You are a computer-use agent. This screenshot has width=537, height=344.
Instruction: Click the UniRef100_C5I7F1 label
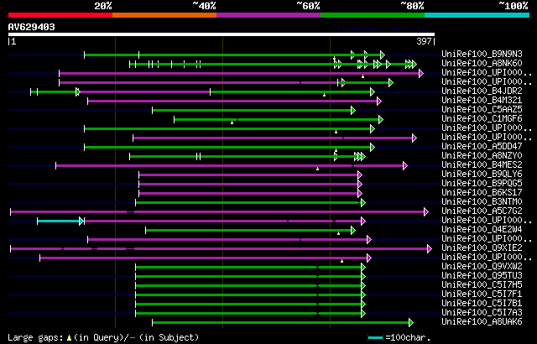click(x=482, y=294)
